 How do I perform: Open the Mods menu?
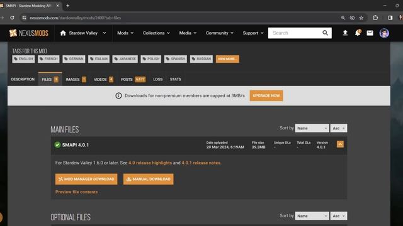pos(125,33)
